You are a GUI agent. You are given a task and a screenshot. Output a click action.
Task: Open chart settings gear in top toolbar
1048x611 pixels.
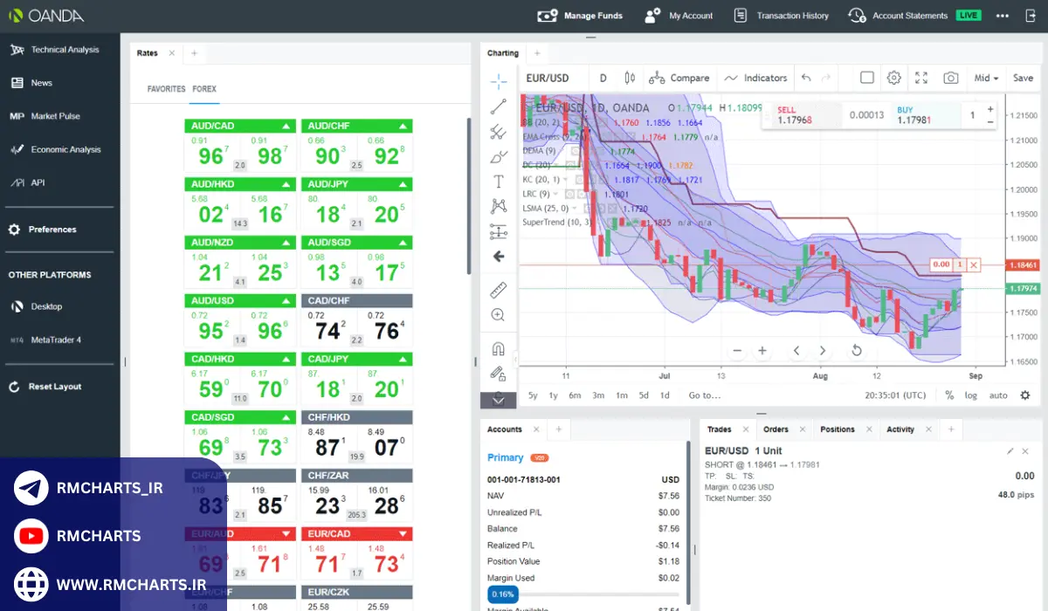893,78
